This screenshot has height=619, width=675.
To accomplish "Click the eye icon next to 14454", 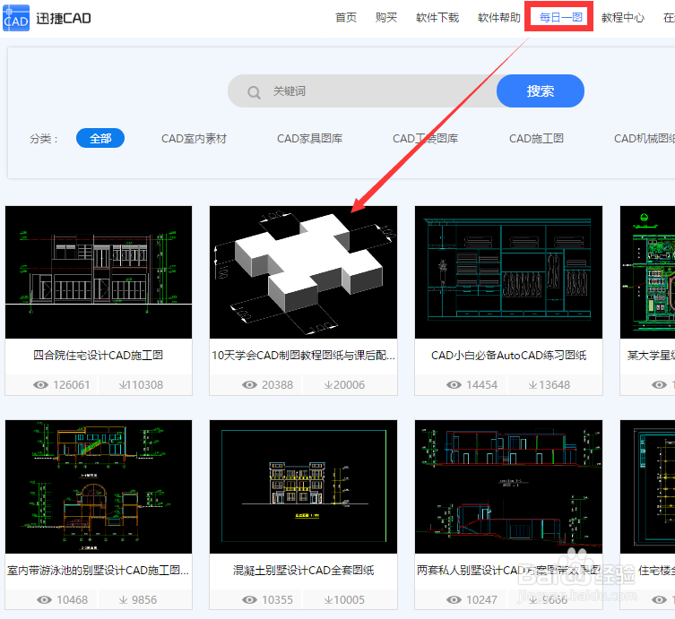I will pos(454,385).
